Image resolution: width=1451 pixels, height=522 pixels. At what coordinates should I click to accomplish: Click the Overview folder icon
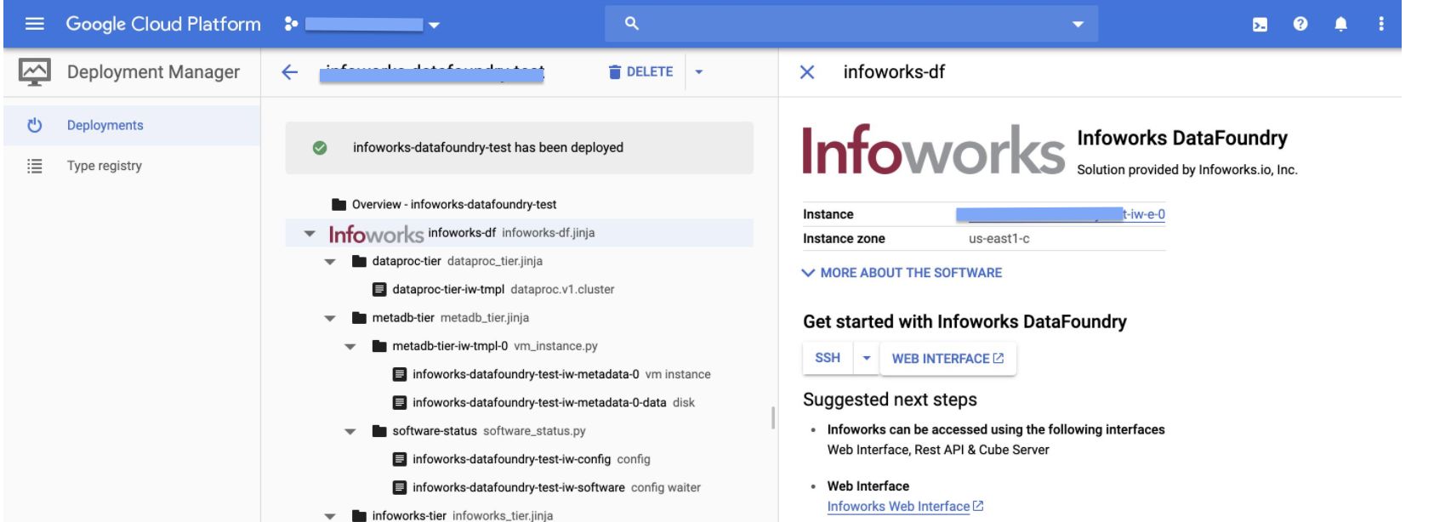coord(339,204)
